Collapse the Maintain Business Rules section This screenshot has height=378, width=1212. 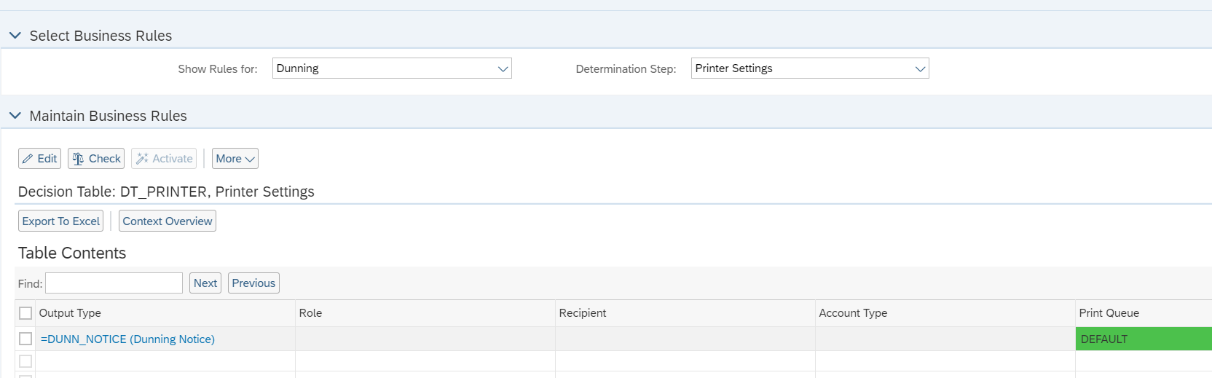15,116
